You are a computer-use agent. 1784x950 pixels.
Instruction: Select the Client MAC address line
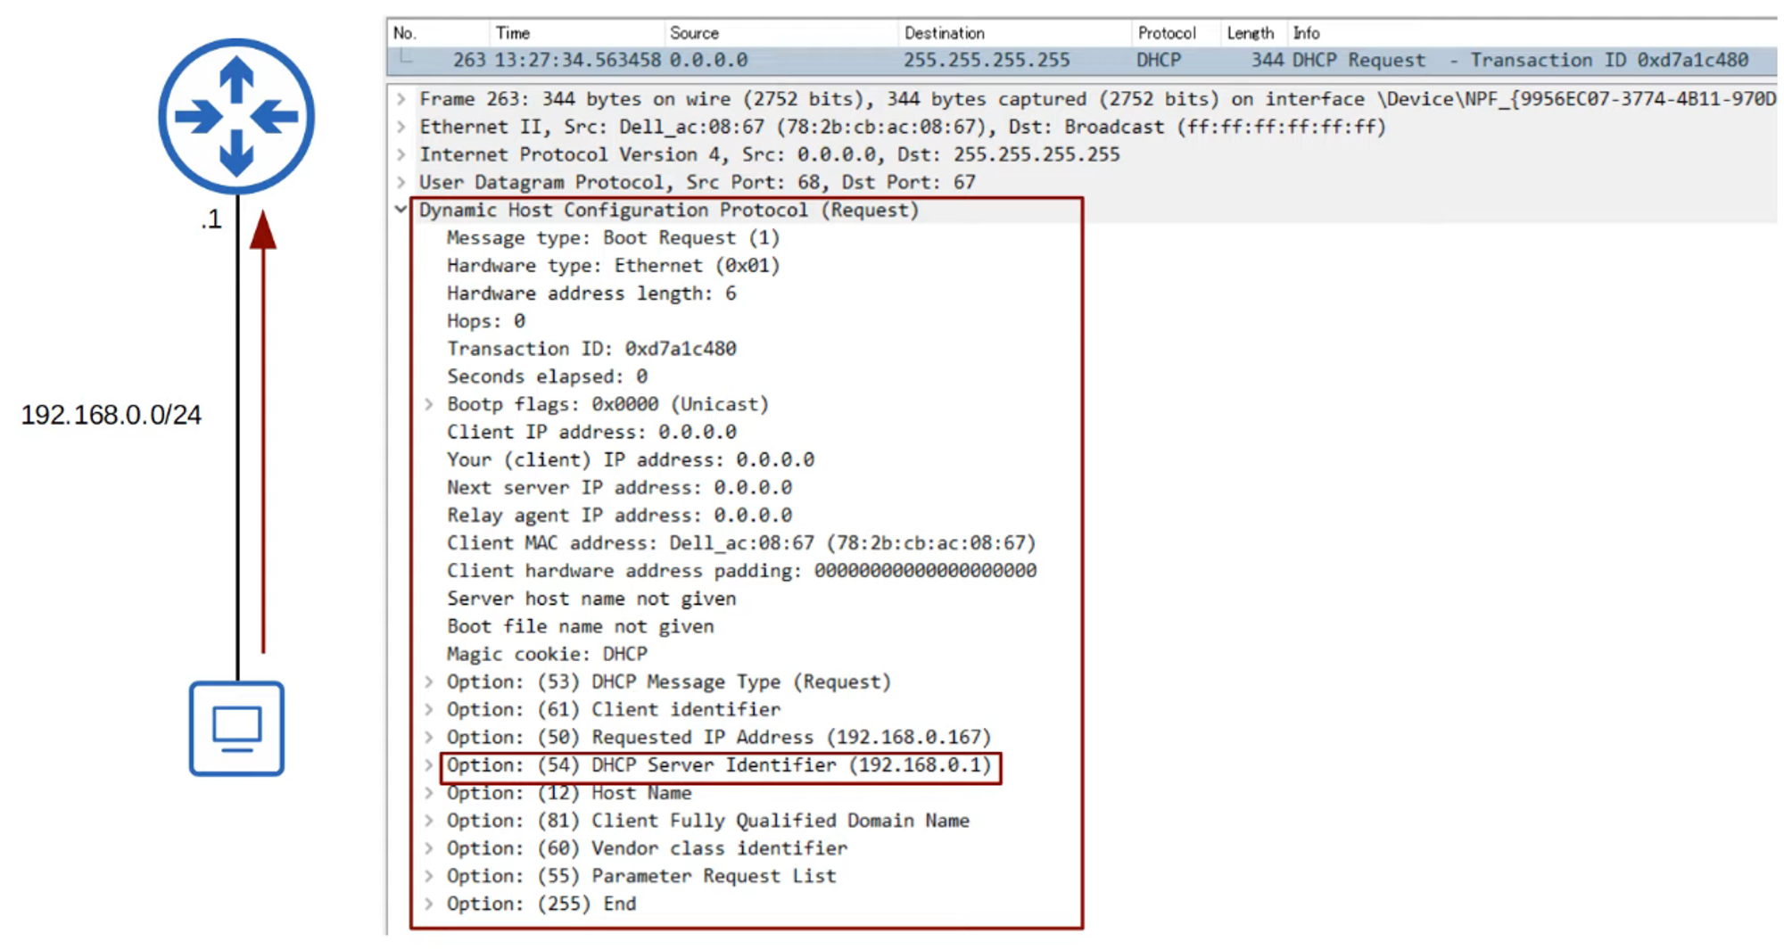coord(740,543)
